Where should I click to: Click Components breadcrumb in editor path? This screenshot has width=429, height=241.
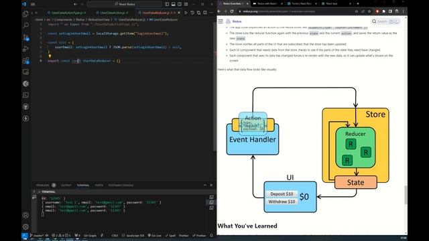click(62, 19)
